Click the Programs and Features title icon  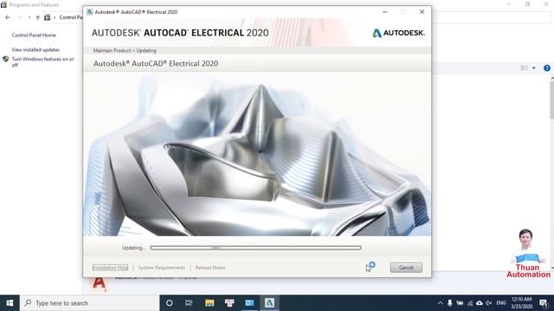point(3,4)
